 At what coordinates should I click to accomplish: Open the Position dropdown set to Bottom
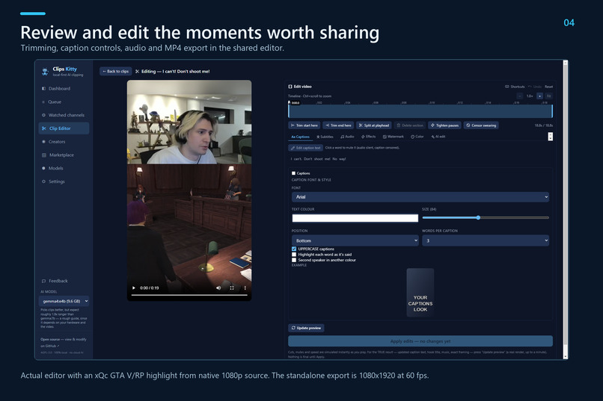355,240
